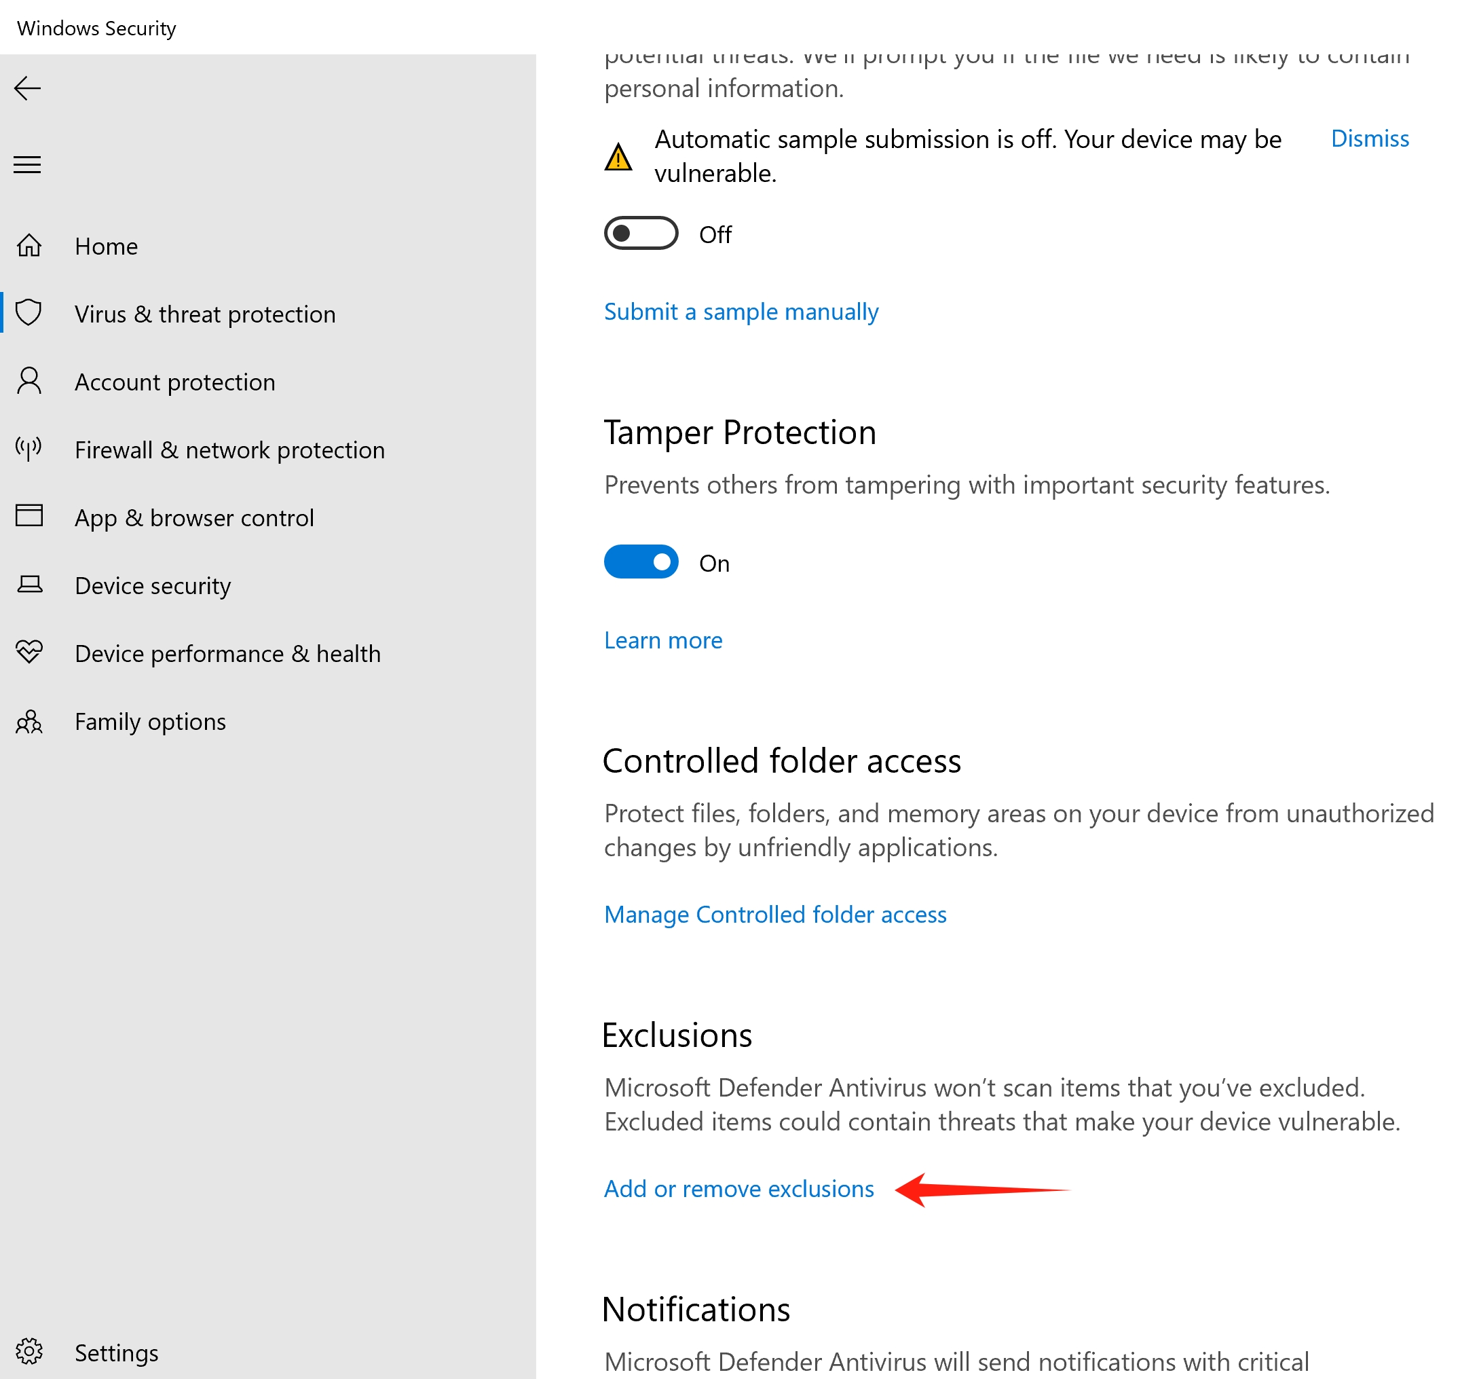Screen dimensions: 1460x1379
Task: Open Manage Controlled folder access settings
Action: pyautogui.click(x=774, y=914)
